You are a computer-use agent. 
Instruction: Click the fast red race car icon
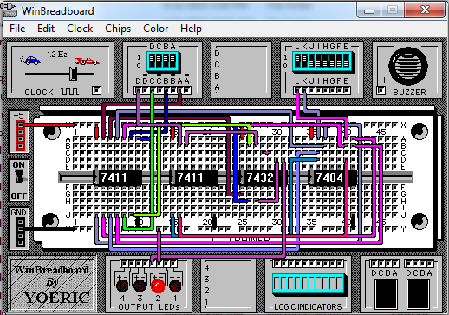[88, 61]
